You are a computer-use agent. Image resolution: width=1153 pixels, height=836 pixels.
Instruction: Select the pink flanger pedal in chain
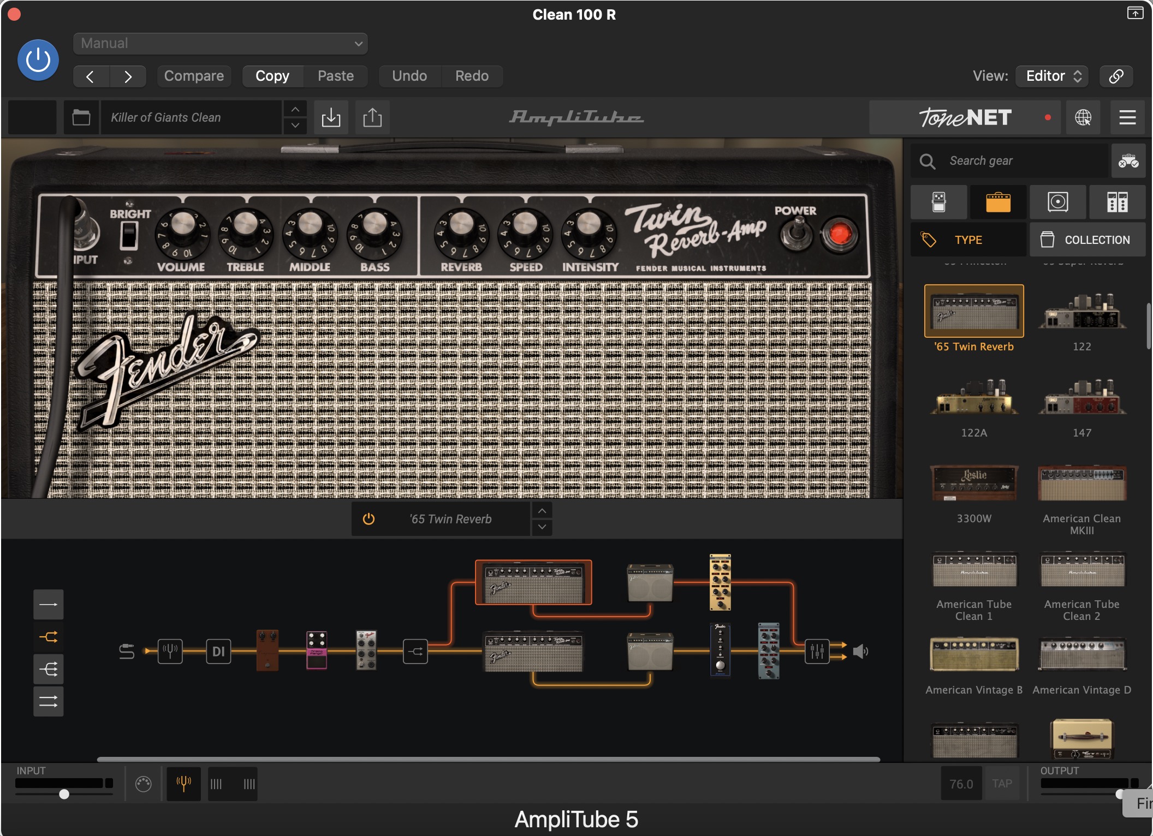pos(317,650)
